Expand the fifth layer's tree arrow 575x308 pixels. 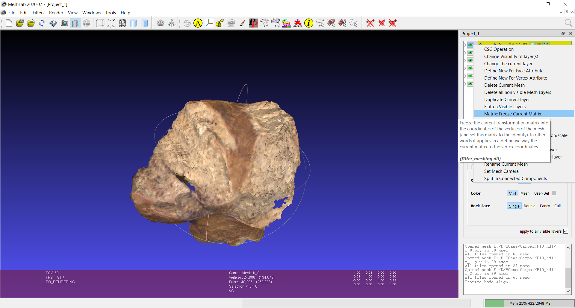pos(465,76)
